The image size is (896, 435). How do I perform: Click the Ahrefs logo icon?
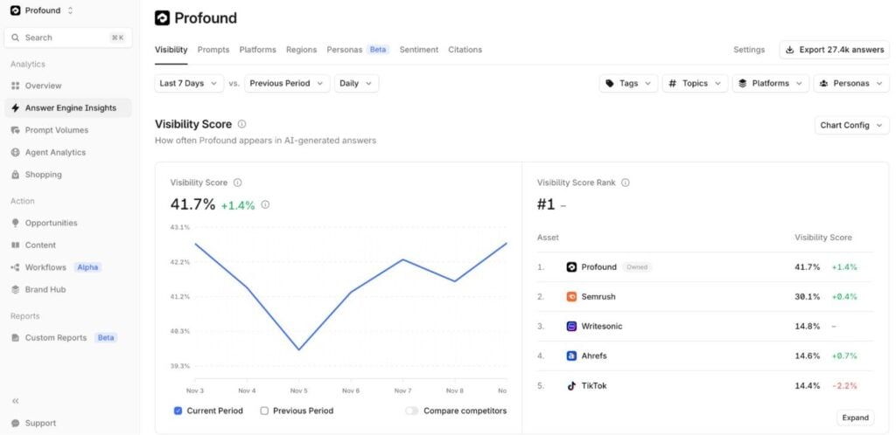(571, 356)
